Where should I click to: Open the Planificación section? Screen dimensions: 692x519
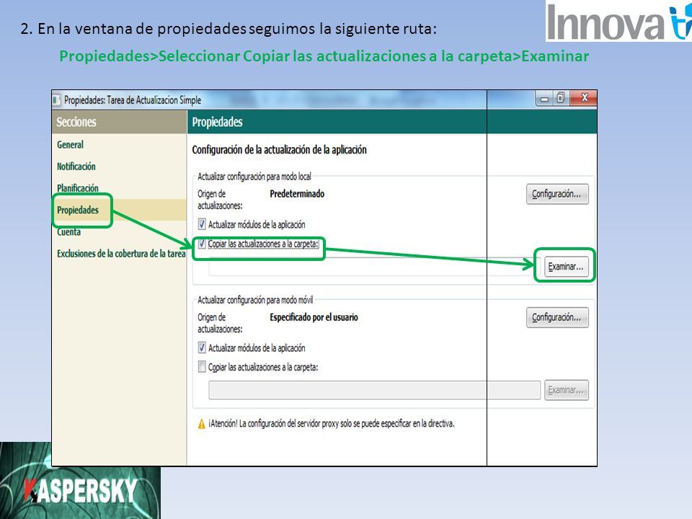78,188
